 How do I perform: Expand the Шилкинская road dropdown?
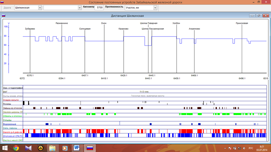click(x=40, y=8)
